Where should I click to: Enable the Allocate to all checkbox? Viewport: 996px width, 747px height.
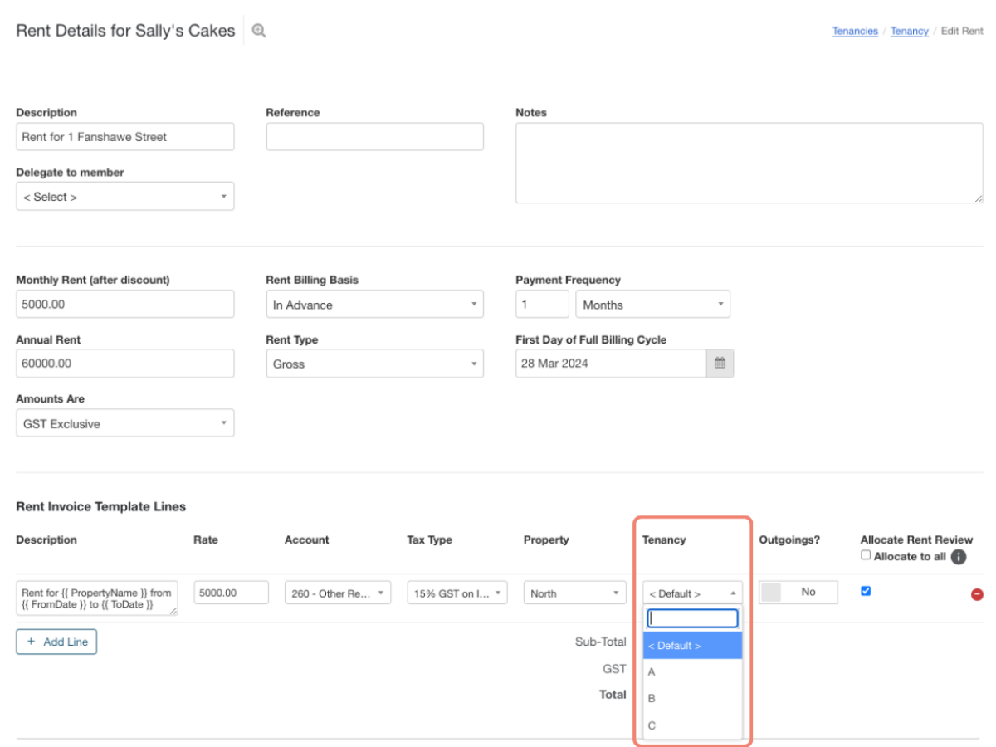point(866,555)
